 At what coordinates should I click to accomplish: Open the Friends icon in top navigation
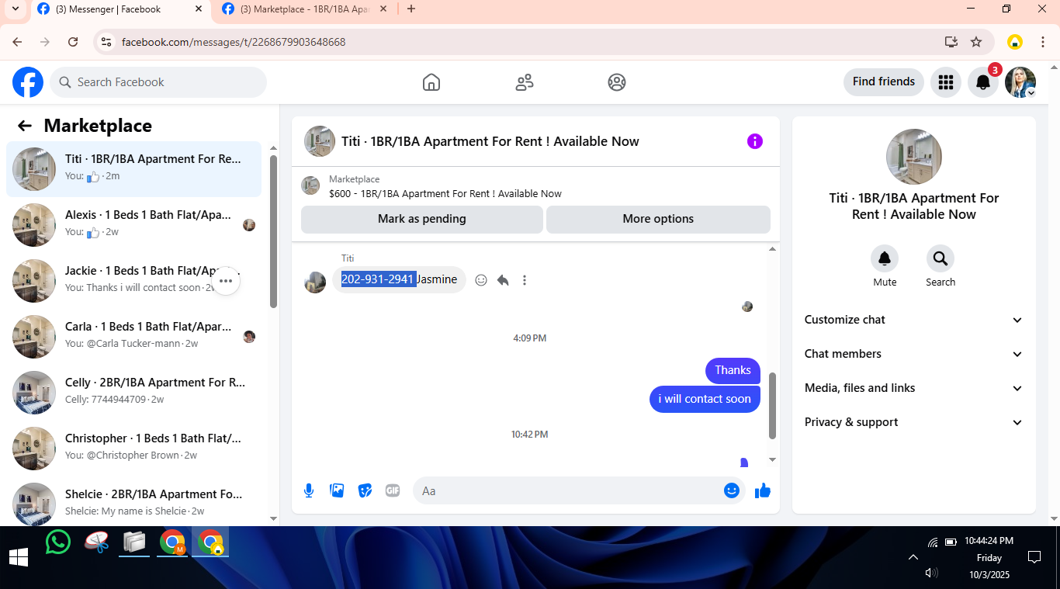click(525, 82)
